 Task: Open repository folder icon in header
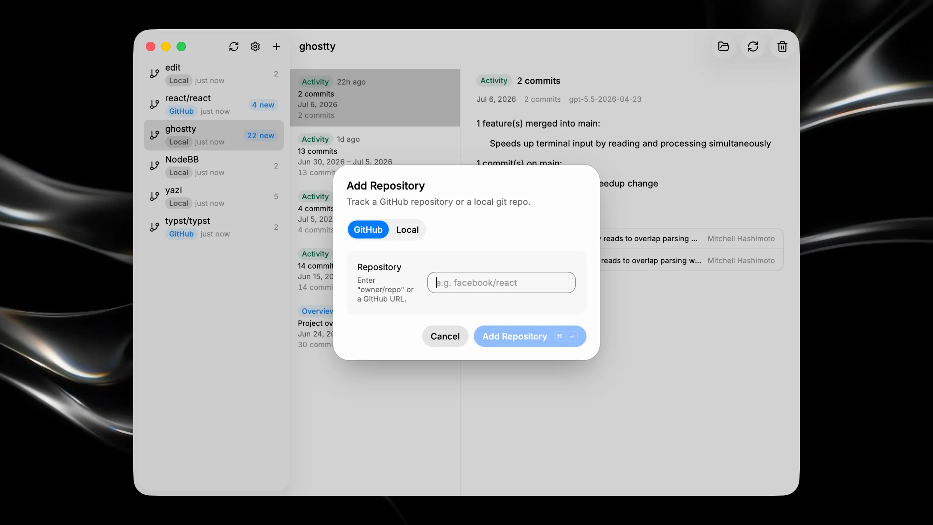click(723, 46)
